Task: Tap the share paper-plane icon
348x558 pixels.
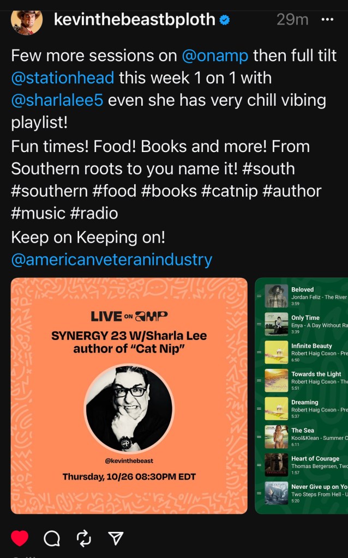Action: tap(116, 538)
